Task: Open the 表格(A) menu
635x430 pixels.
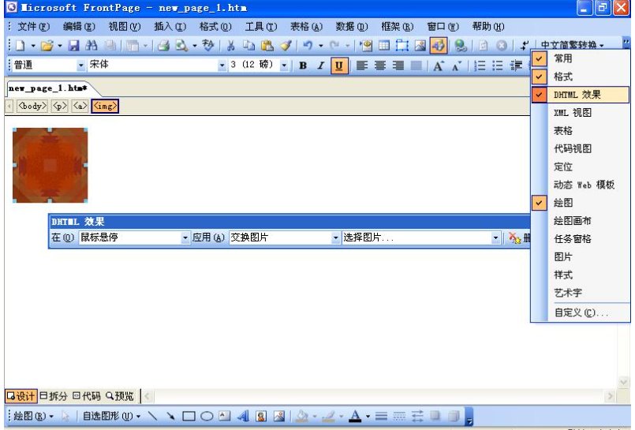Action: 306,27
